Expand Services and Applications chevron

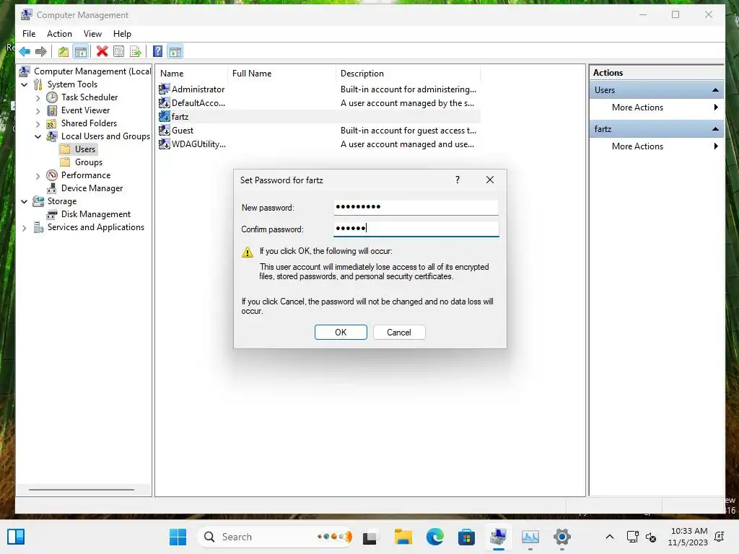[25, 227]
